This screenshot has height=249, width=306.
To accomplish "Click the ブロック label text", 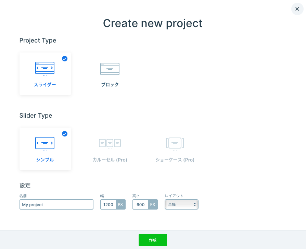I will coord(110,85).
